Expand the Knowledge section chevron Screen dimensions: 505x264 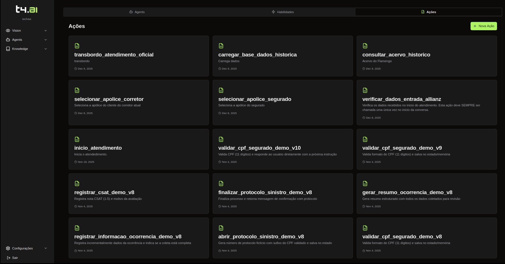[x=46, y=49]
